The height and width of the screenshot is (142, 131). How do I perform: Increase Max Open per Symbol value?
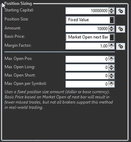click(x=112, y=83)
